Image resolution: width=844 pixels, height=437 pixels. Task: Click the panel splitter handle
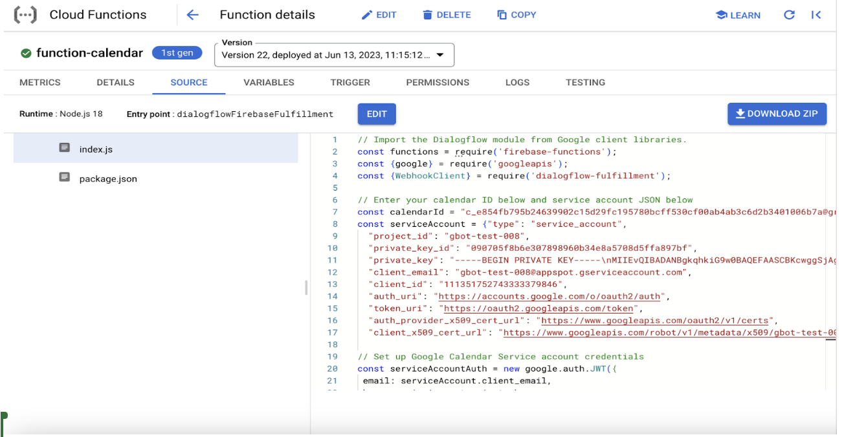[x=306, y=288]
